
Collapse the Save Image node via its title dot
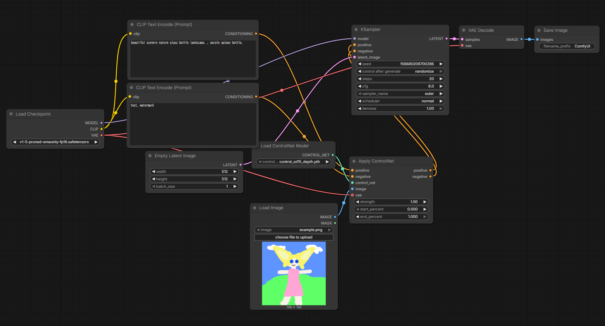pyautogui.click(x=539, y=31)
